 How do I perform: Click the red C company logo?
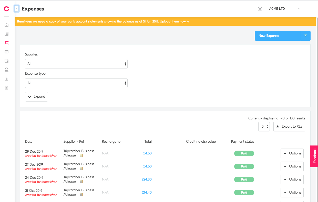7,9
